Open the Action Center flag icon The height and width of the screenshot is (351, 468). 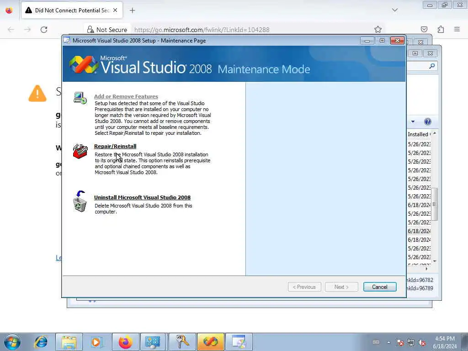[399, 342]
